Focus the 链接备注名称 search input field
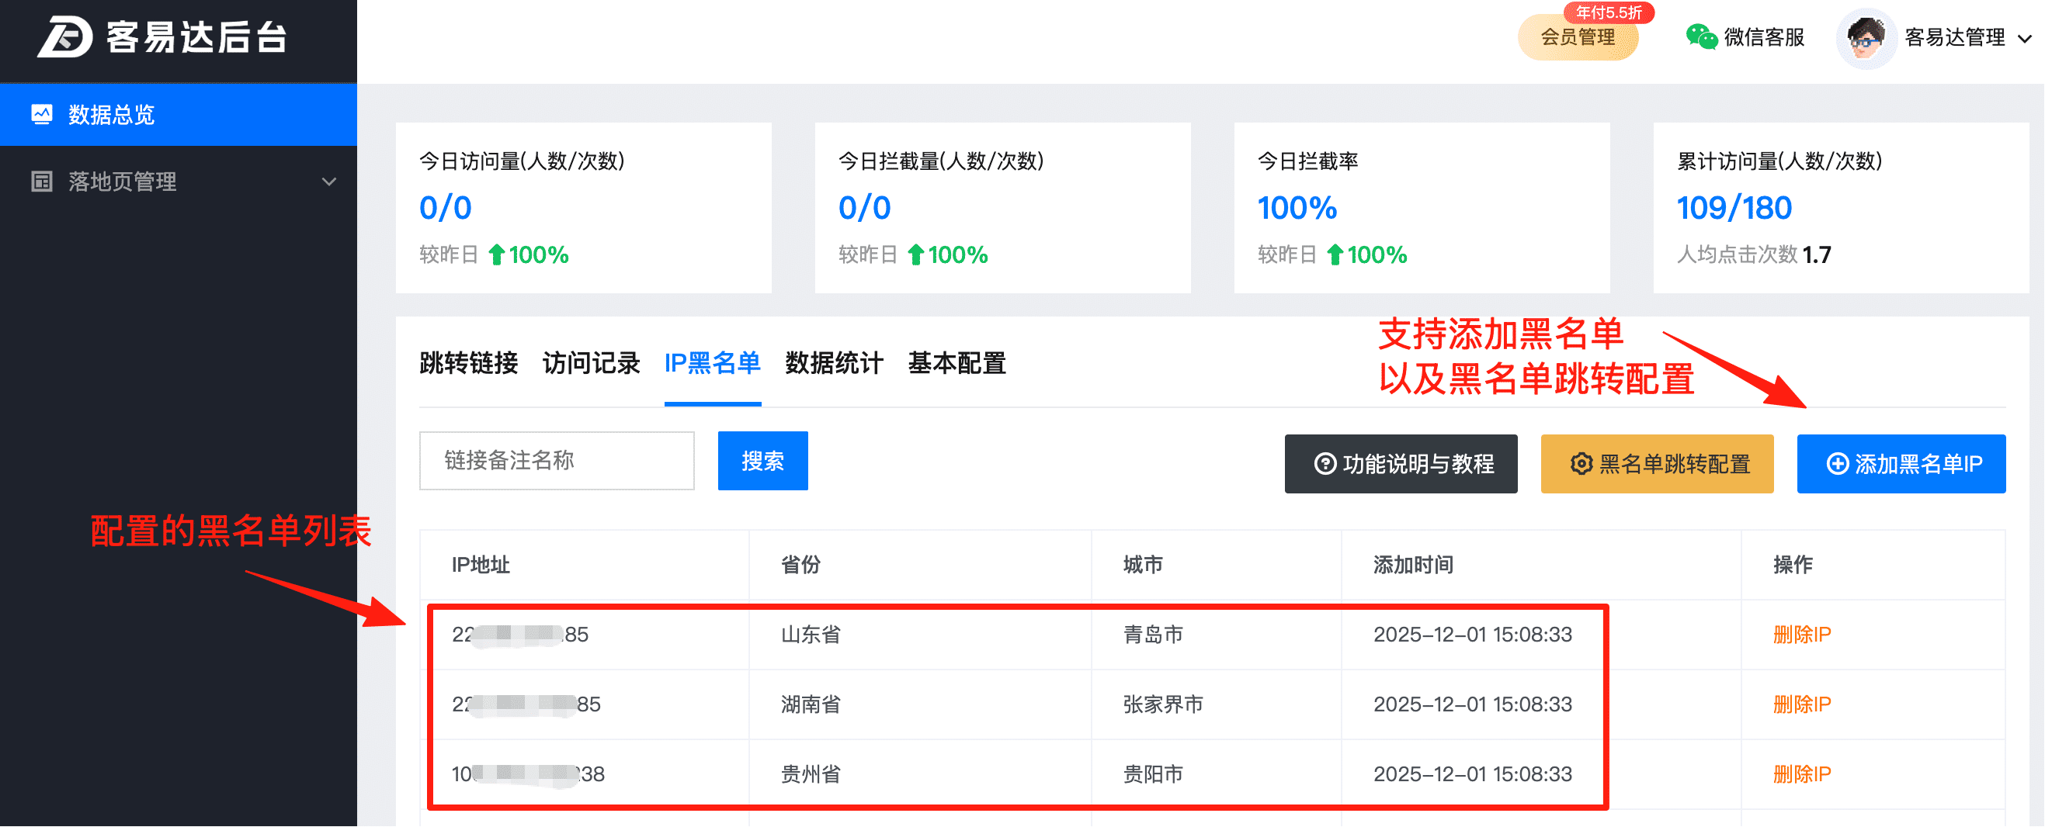2045x827 pixels. tap(557, 461)
